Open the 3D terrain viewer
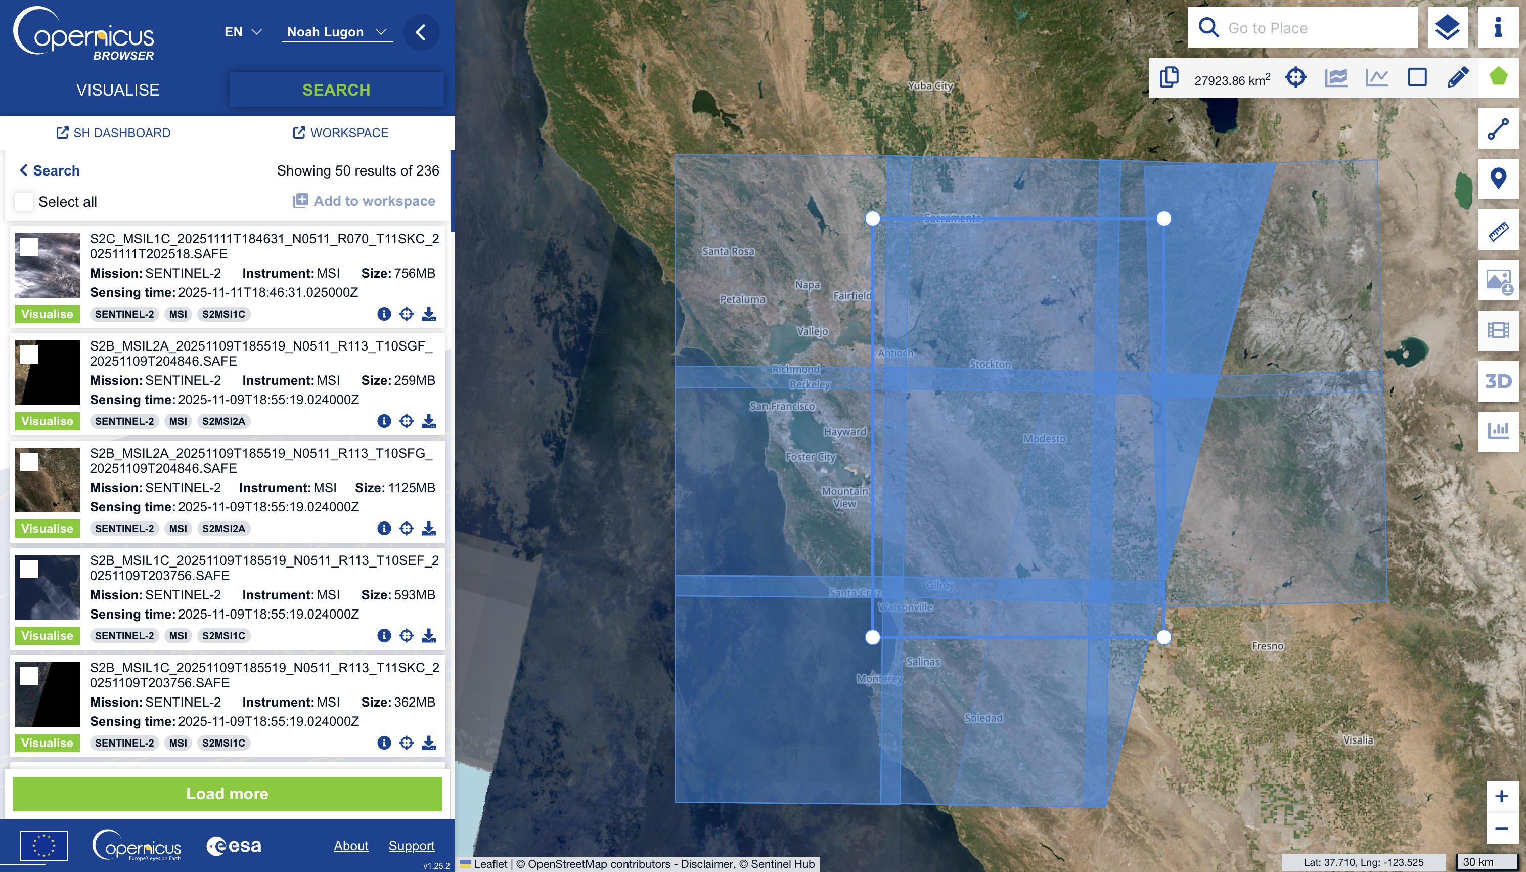The image size is (1526, 872). pos(1498,381)
